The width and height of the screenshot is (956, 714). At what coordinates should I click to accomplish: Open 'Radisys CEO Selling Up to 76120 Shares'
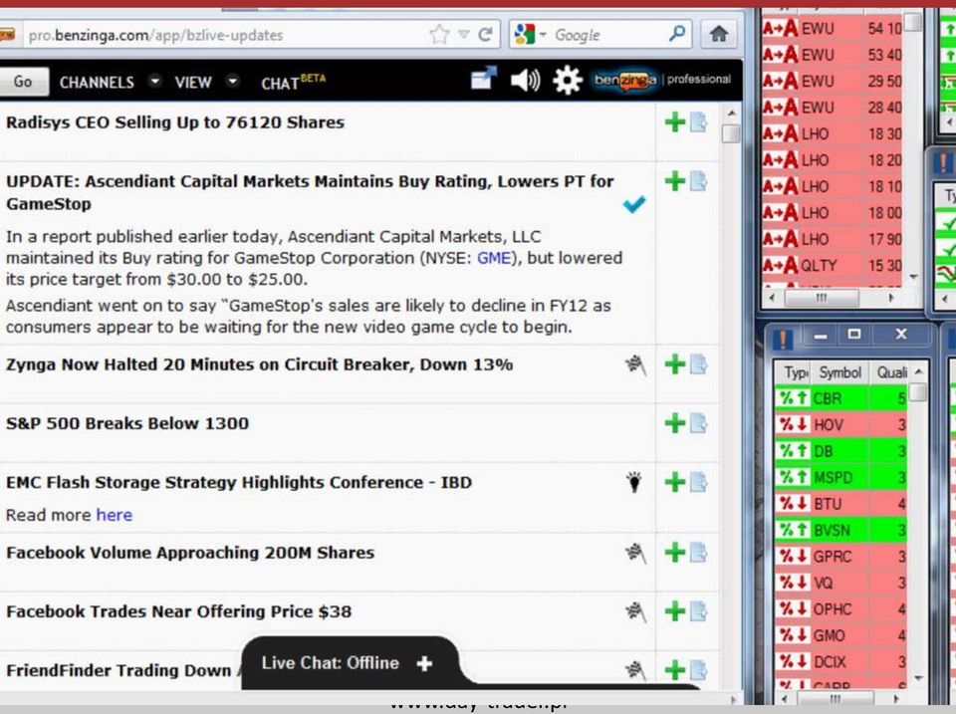point(175,122)
